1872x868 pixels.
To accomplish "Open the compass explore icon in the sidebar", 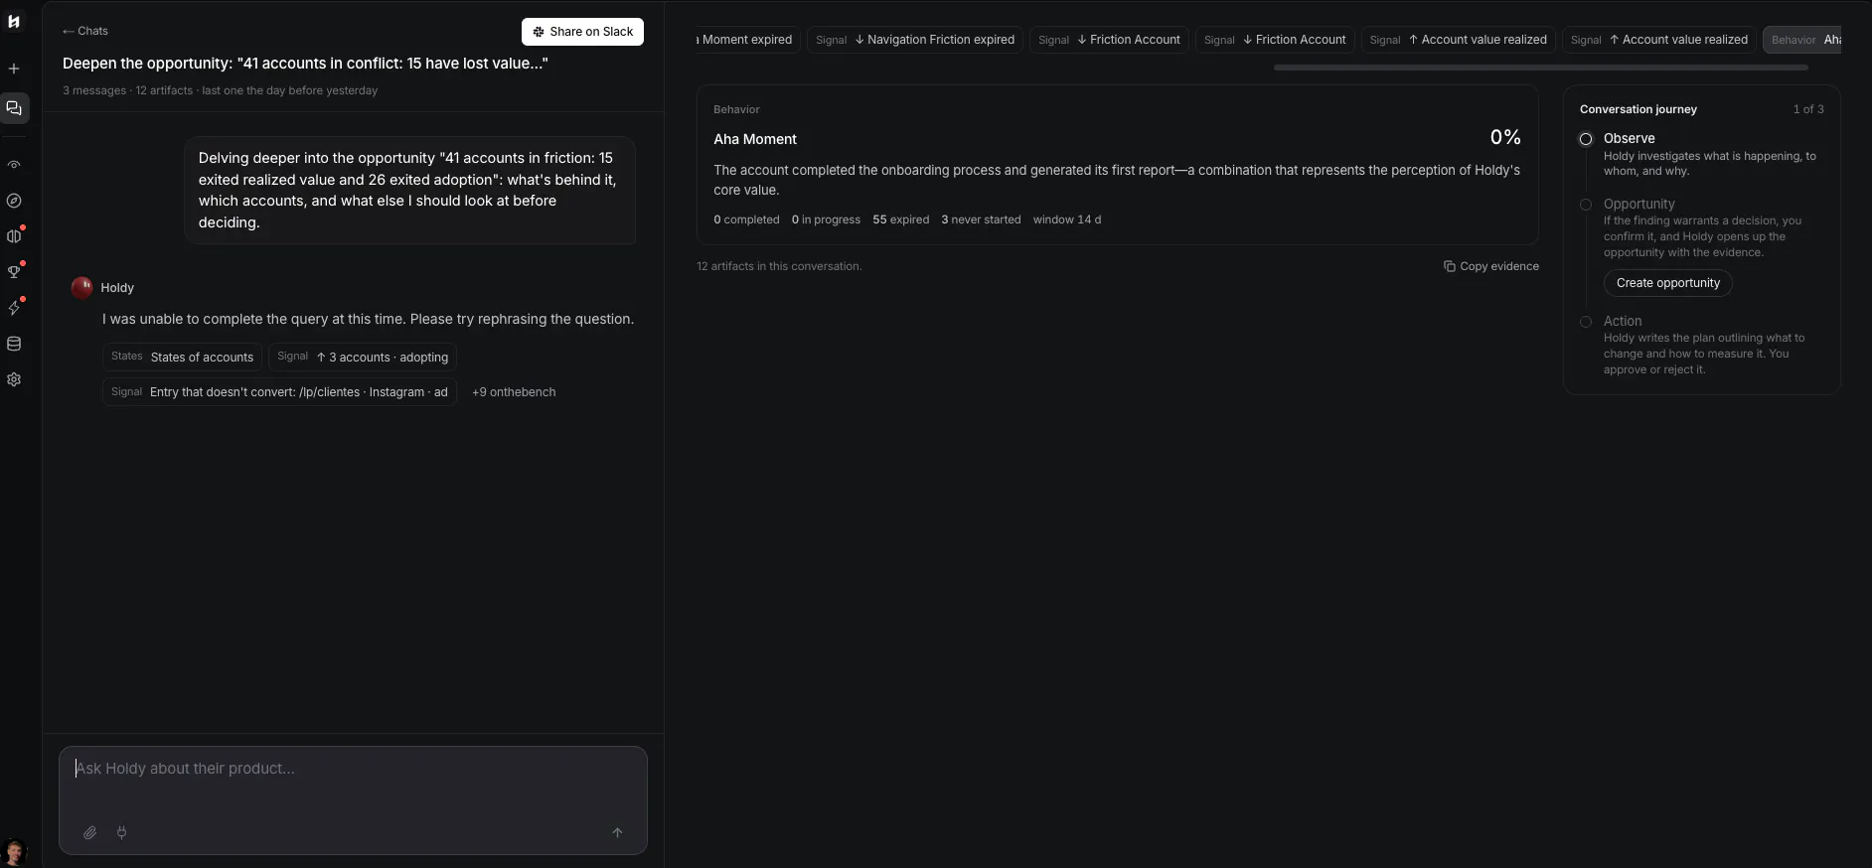I will tap(14, 201).
